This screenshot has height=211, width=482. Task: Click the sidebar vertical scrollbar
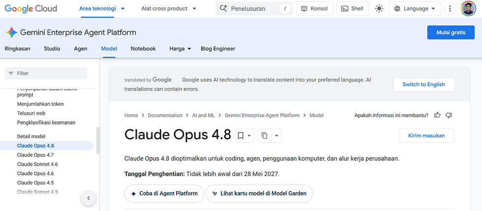[98, 140]
